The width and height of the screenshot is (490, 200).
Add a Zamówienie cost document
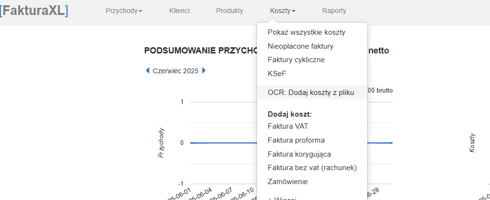point(287,182)
